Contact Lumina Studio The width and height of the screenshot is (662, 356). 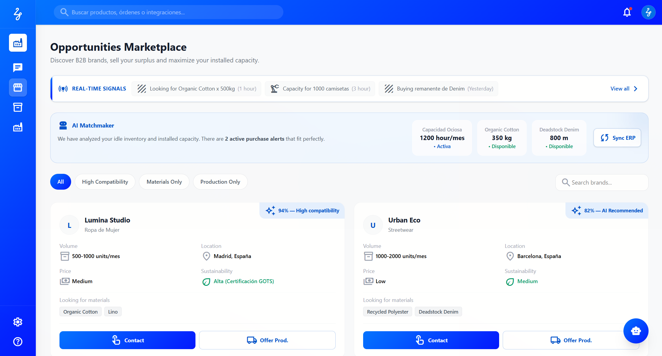[127, 340]
